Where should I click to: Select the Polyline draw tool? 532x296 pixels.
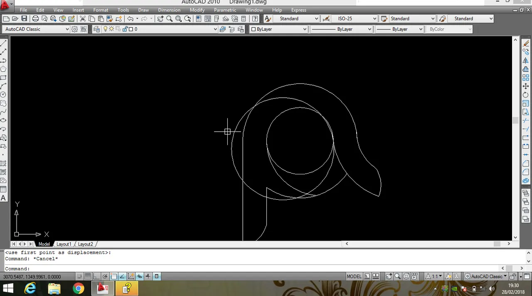pyautogui.click(x=3, y=61)
